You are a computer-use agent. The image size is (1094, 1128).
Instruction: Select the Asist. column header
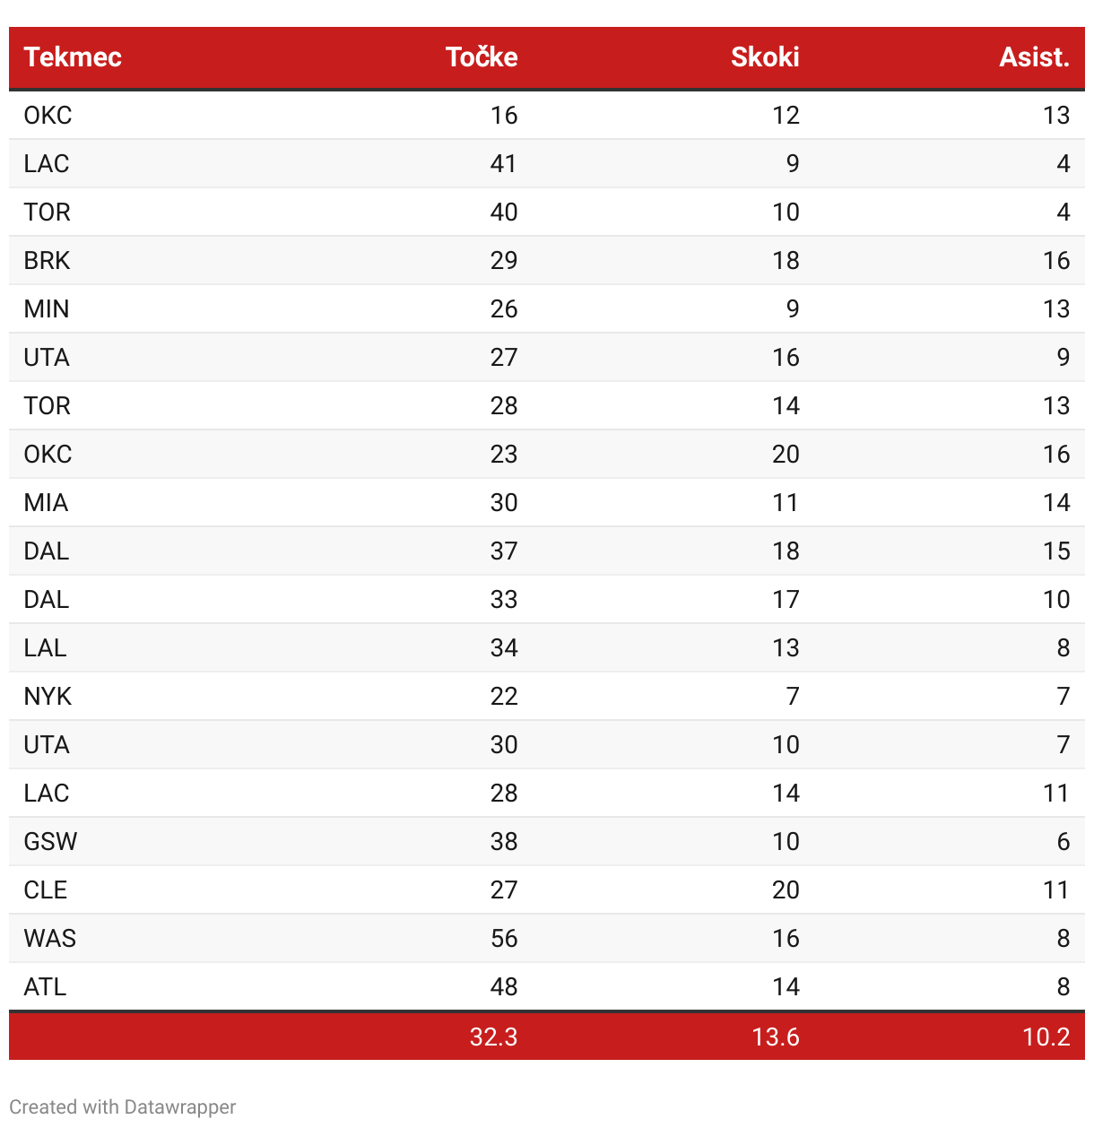tap(1035, 57)
